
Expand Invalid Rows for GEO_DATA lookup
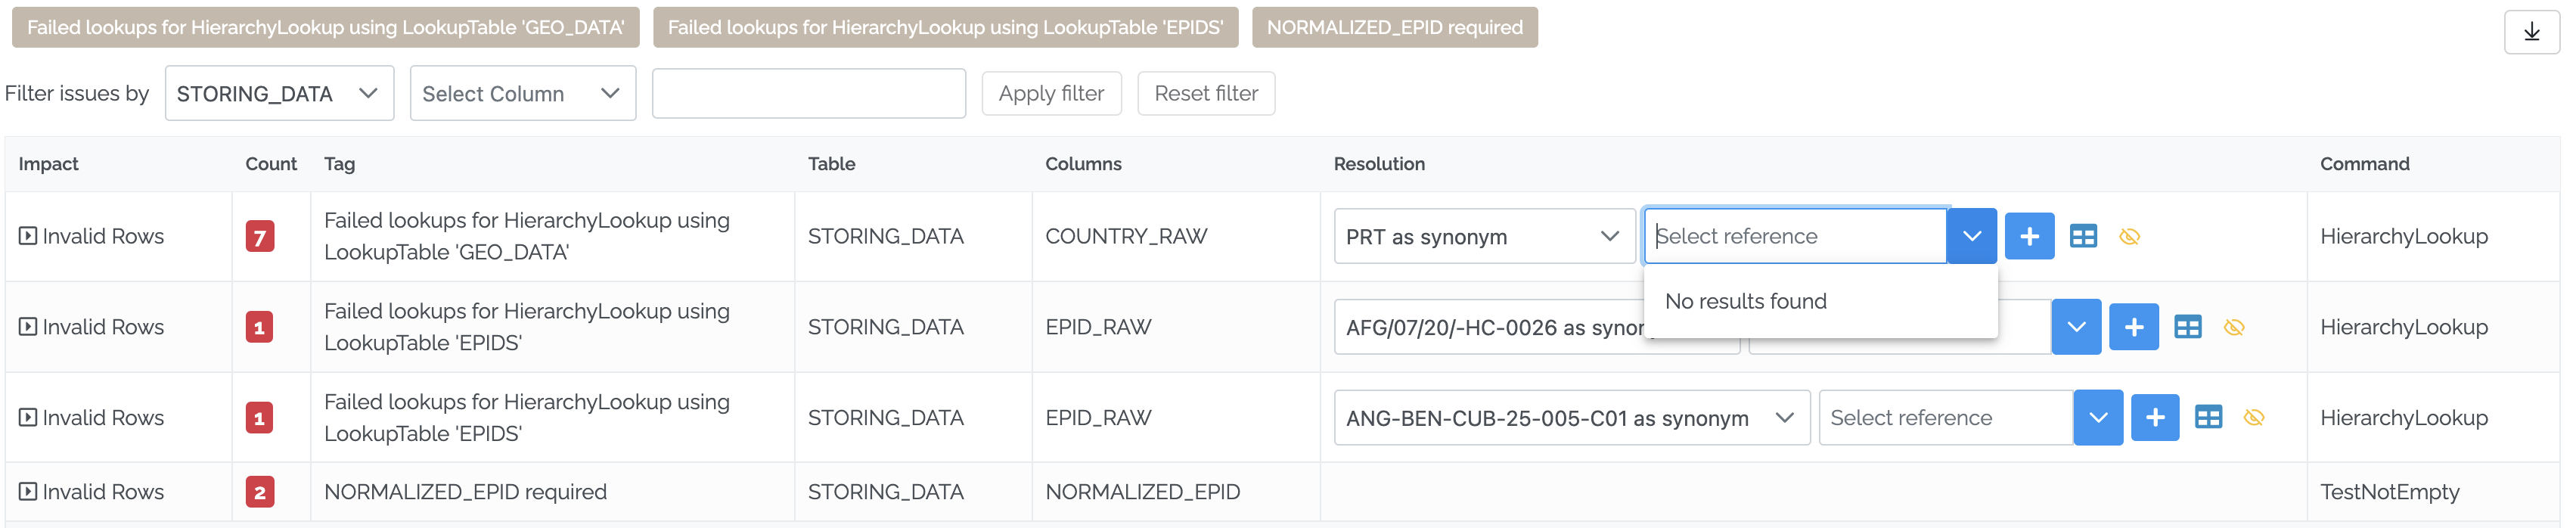pyautogui.click(x=28, y=236)
